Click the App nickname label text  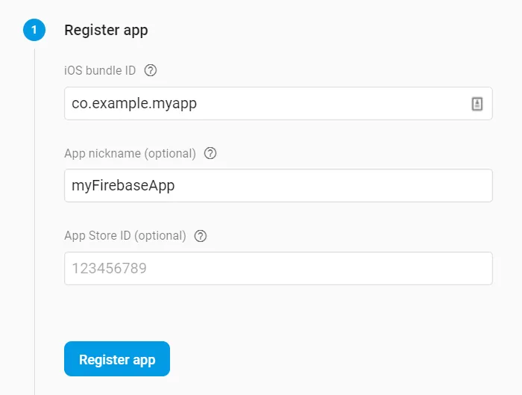click(x=103, y=153)
